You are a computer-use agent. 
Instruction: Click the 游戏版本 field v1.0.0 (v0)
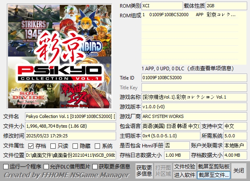point(194,107)
